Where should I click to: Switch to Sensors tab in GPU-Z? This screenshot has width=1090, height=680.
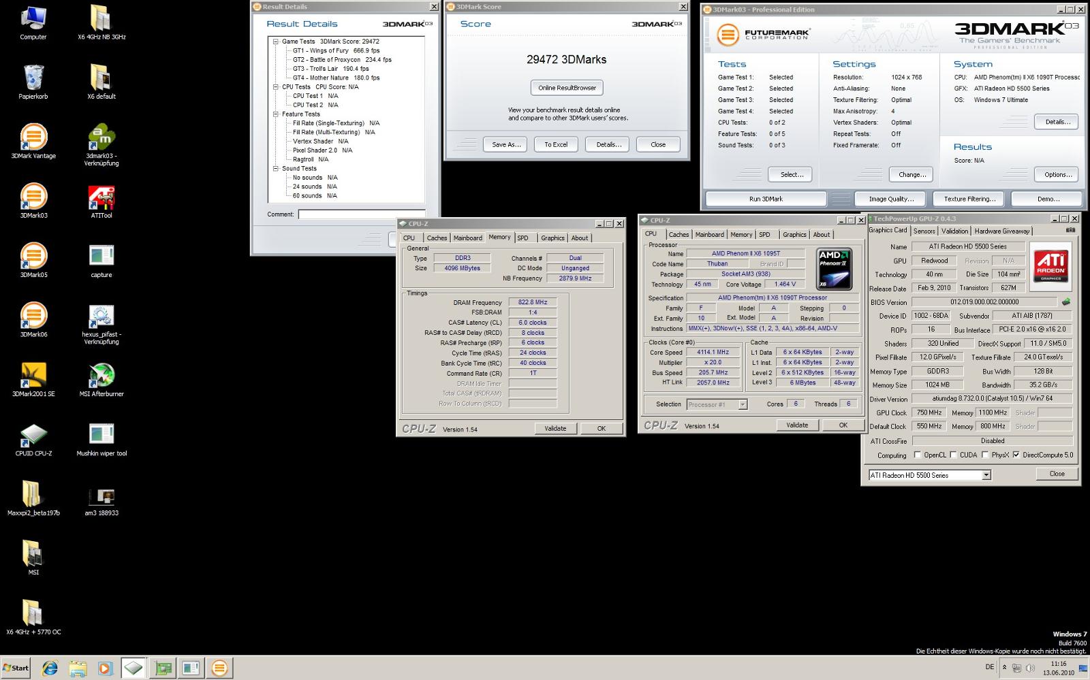pos(924,231)
